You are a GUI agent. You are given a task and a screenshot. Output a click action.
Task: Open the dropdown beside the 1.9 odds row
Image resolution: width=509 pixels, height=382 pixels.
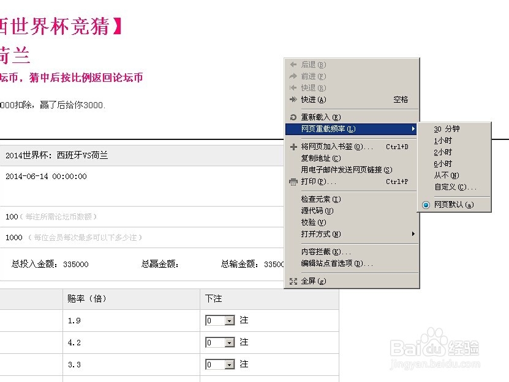click(229, 320)
